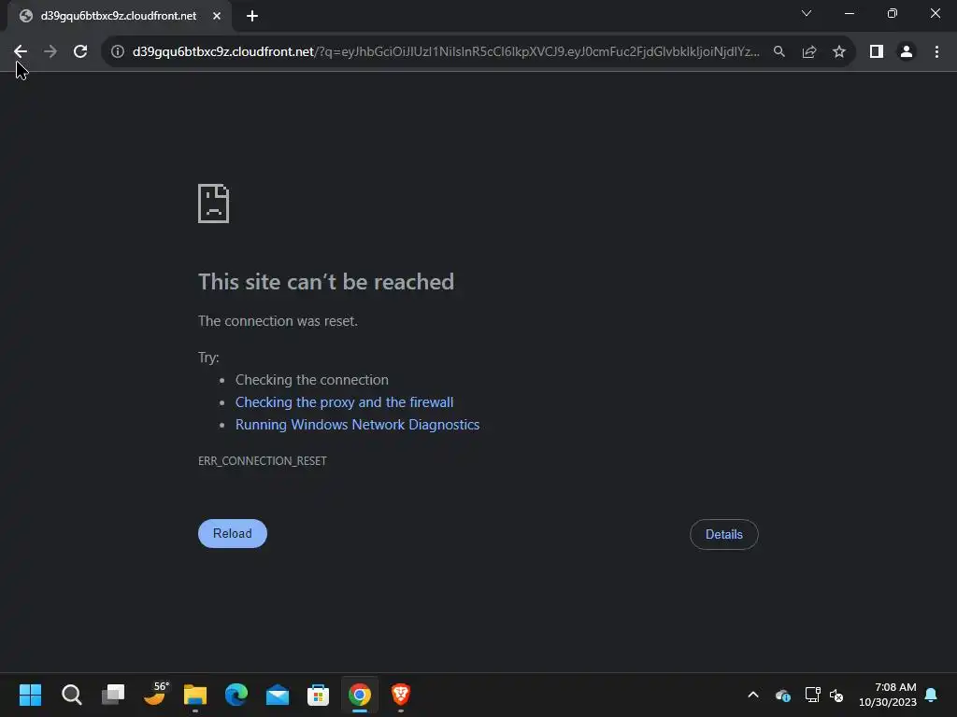Share this page icon
957x717 pixels.
pyautogui.click(x=809, y=52)
